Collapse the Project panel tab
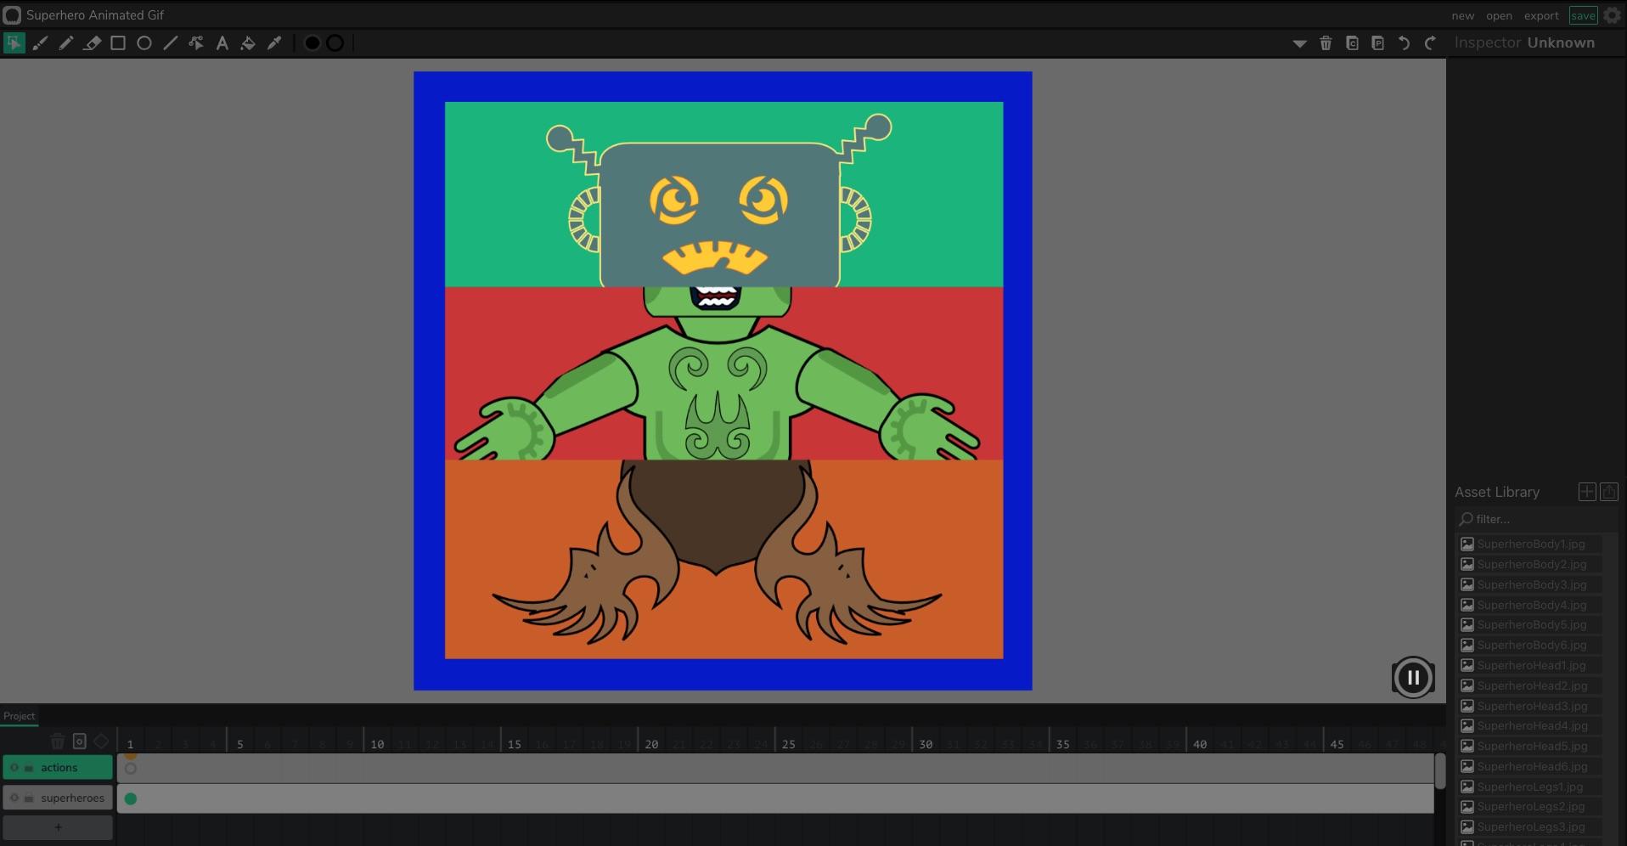Viewport: 1627px width, 846px height. [x=19, y=716]
